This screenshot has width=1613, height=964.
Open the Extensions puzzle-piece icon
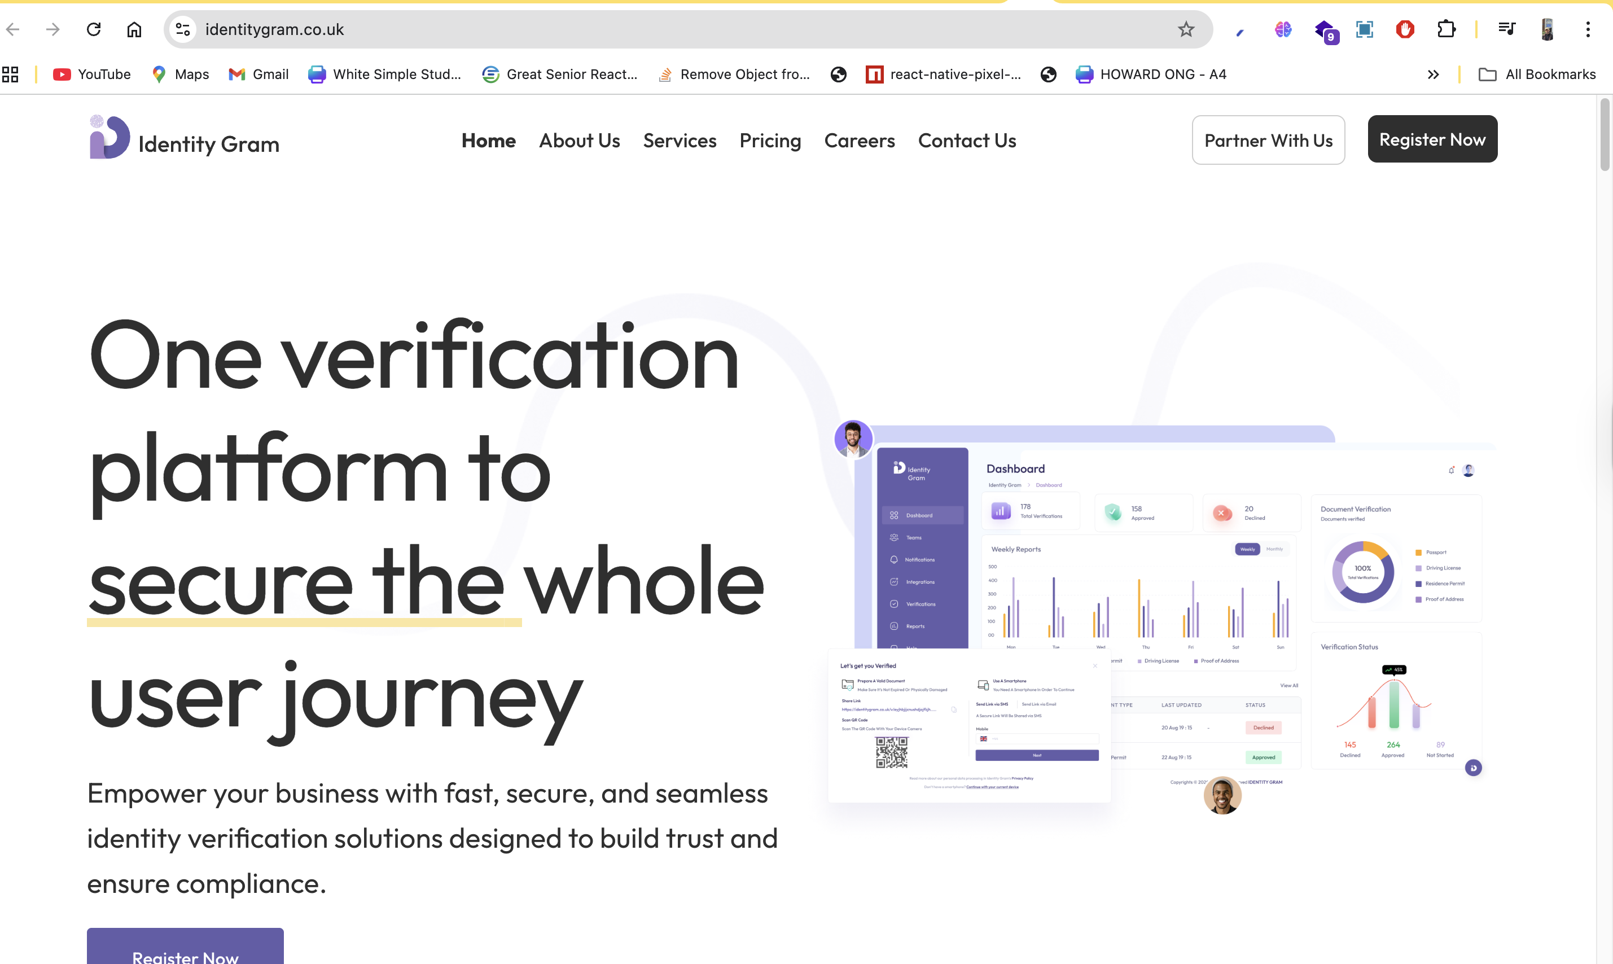pyautogui.click(x=1445, y=29)
